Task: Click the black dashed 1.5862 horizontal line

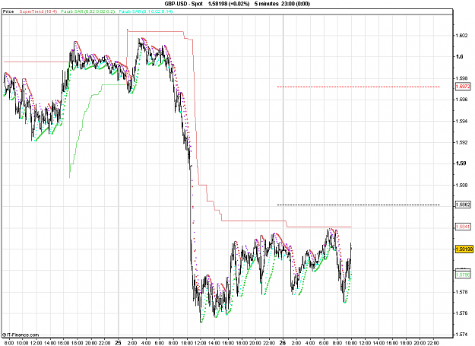Action: pos(359,205)
